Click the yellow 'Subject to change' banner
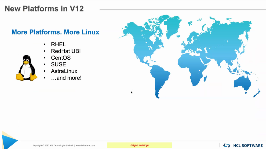Image resolution: width=266 pixels, height=149 pixels. (140, 145)
